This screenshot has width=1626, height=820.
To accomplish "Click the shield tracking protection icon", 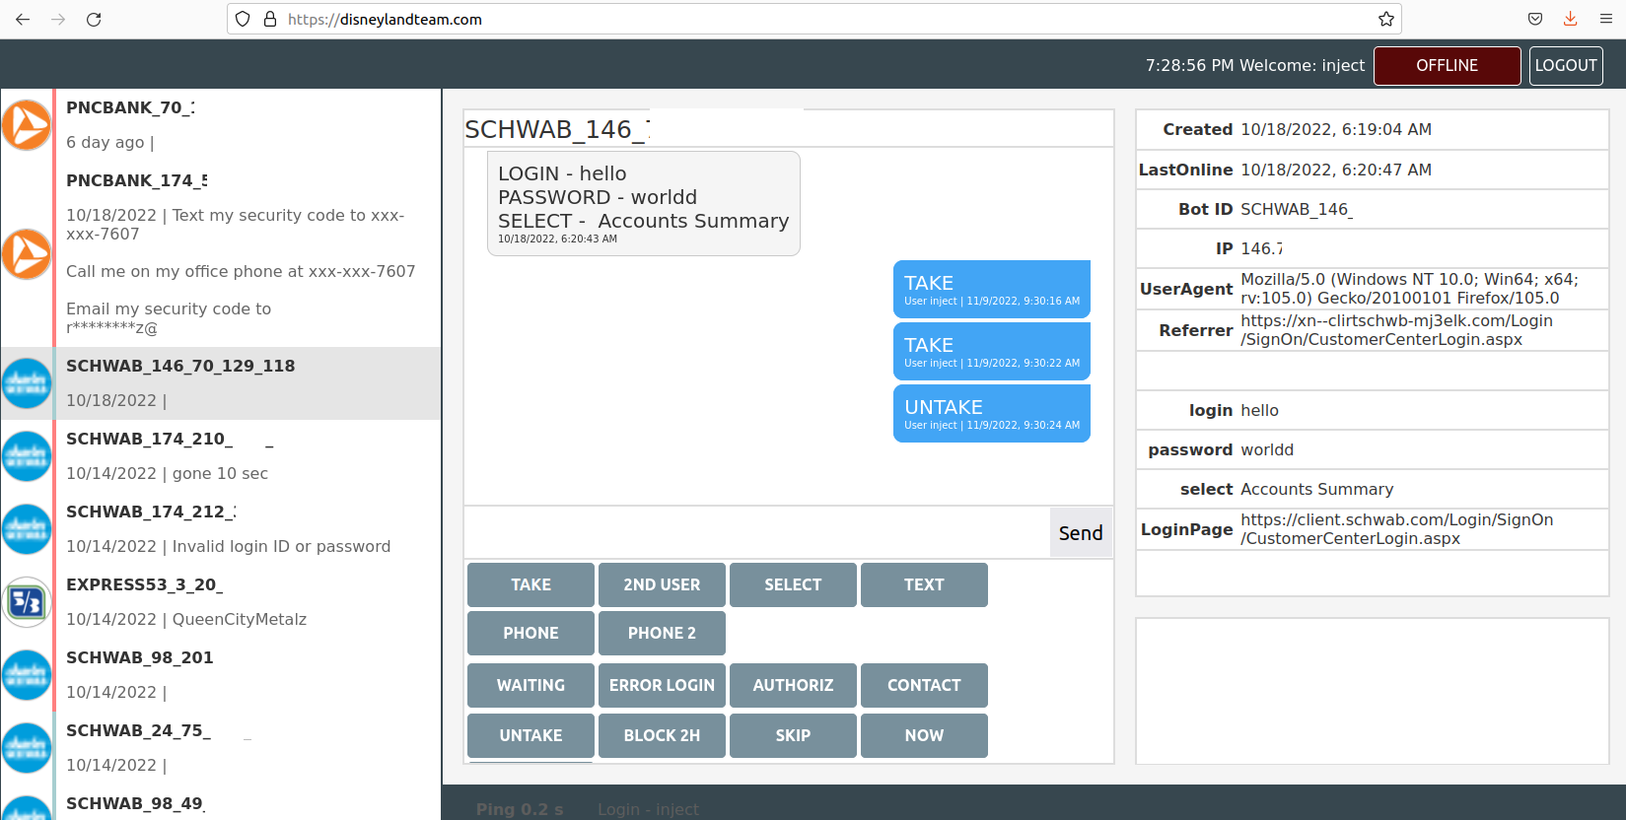I will tap(243, 19).
